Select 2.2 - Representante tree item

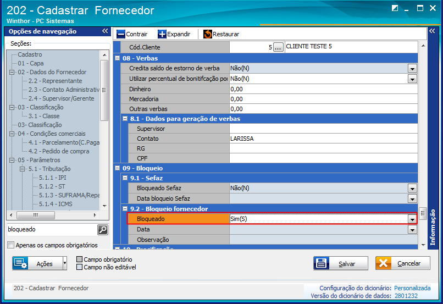pos(55,81)
